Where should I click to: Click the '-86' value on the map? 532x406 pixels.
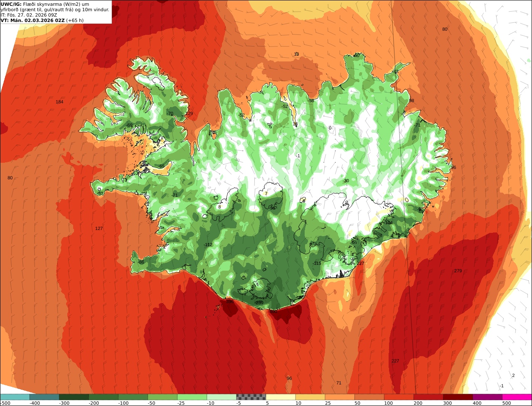coord(141,262)
